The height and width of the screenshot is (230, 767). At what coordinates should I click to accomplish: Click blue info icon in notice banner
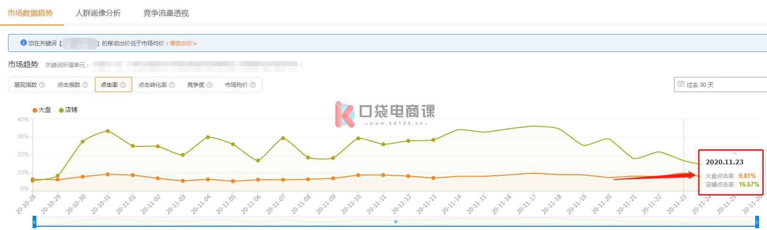pyautogui.click(x=24, y=43)
